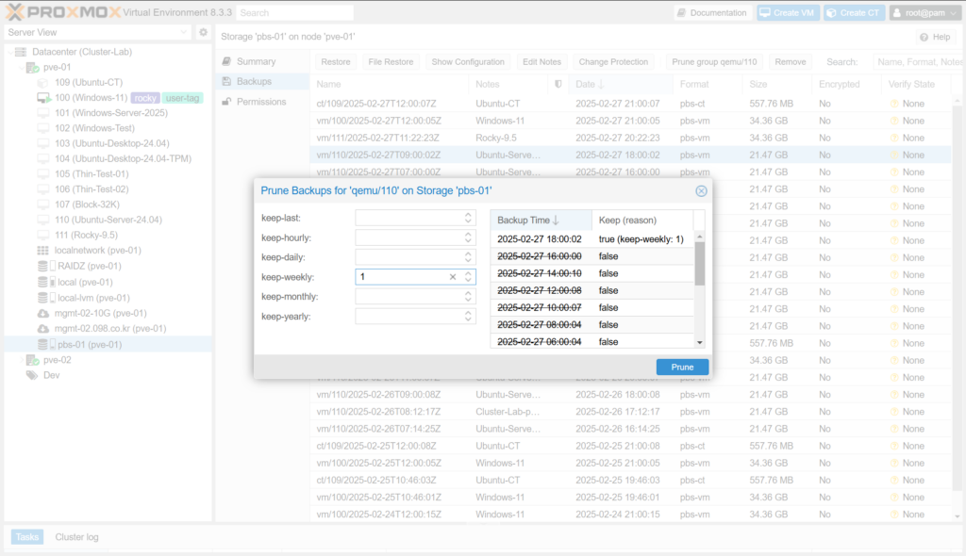Switch to the Cluster log tab
The width and height of the screenshot is (966, 556).
tap(76, 537)
